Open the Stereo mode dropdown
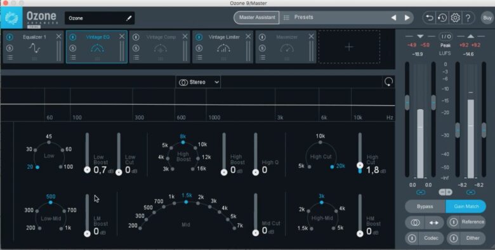 pyautogui.click(x=198, y=82)
